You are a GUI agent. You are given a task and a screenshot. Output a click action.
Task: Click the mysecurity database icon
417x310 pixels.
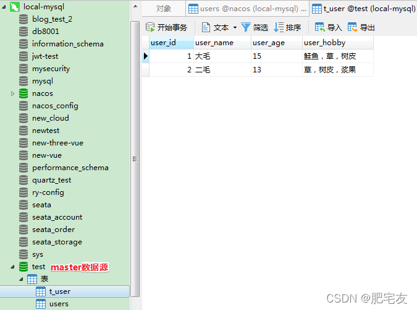point(23,69)
